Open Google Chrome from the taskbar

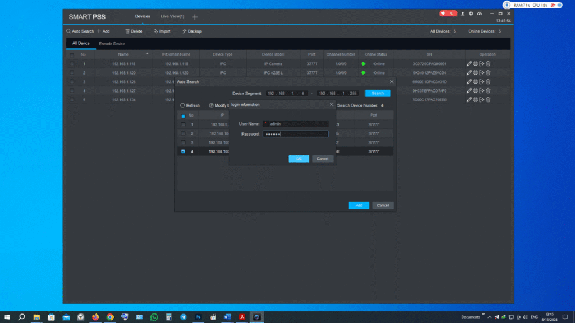[x=110, y=317]
